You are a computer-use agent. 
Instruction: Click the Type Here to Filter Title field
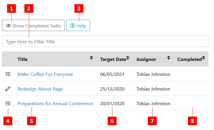(105, 41)
